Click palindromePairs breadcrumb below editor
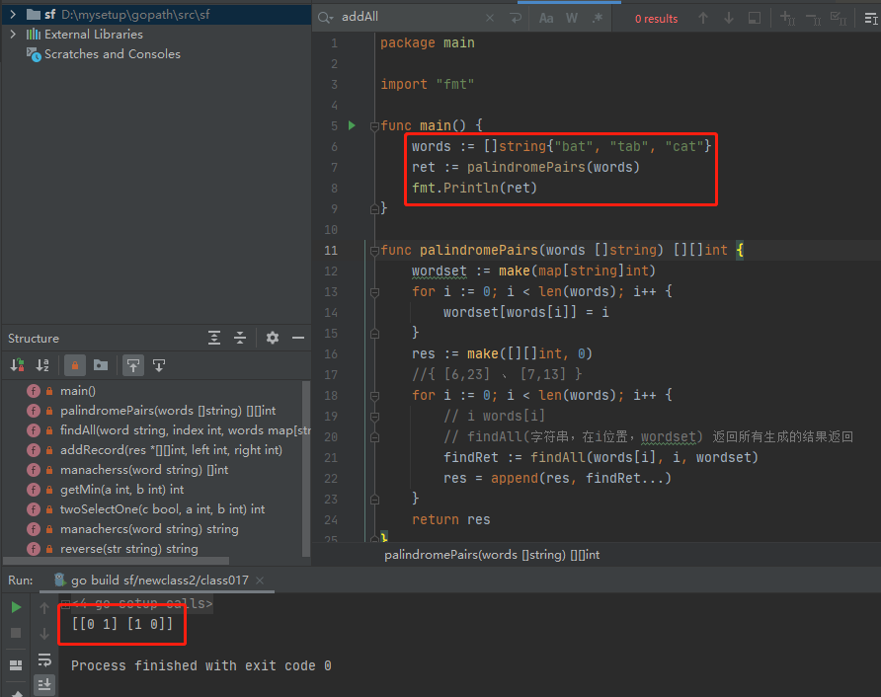This screenshot has height=697, width=881. coord(492,555)
